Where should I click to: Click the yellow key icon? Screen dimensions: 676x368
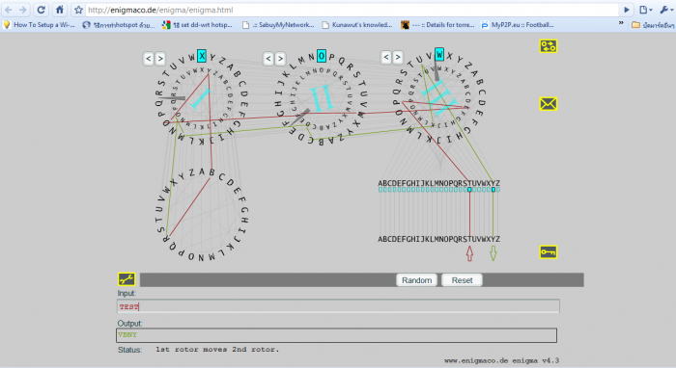coord(548,252)
